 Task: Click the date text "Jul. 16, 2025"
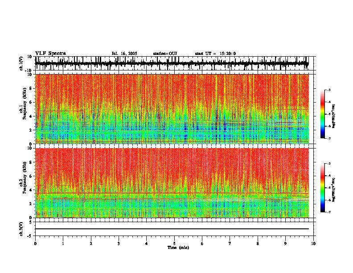[x=124, y=54]
